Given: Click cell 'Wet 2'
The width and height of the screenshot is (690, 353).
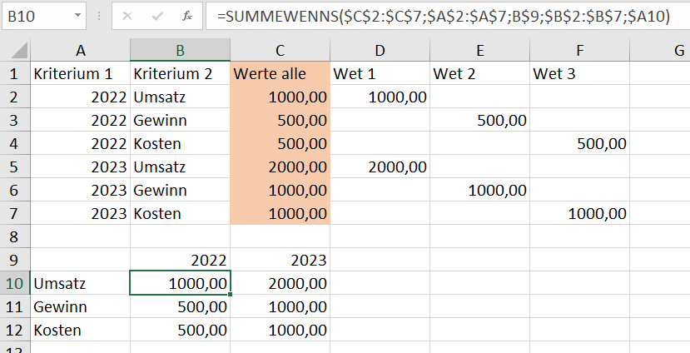Looking at the screenshot, I should (x=480, y=73).
